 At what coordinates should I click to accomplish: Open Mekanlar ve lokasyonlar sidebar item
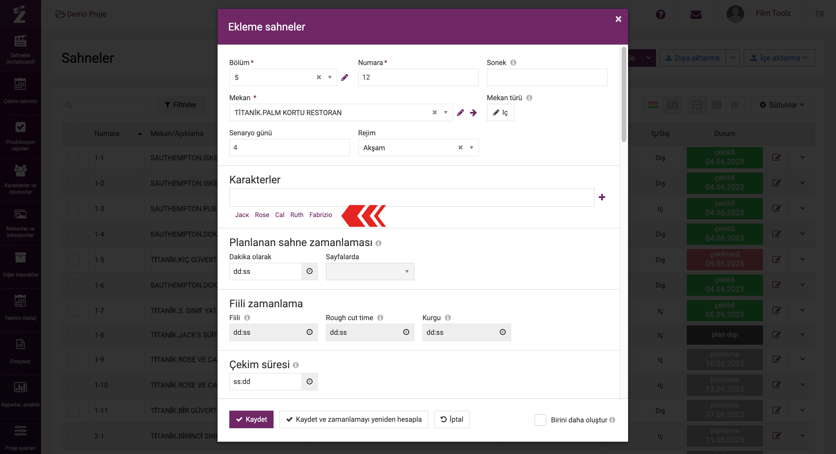click(x=21, y=223)
